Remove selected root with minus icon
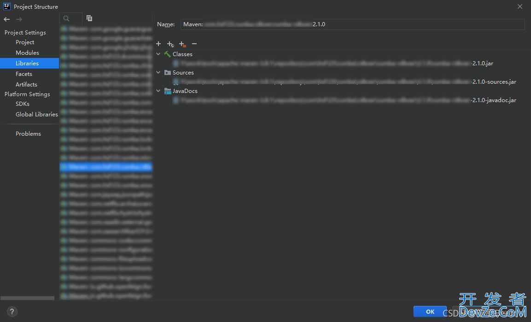Screen dimensions: 531x322 pyautogui.click(x=194, y=44)
